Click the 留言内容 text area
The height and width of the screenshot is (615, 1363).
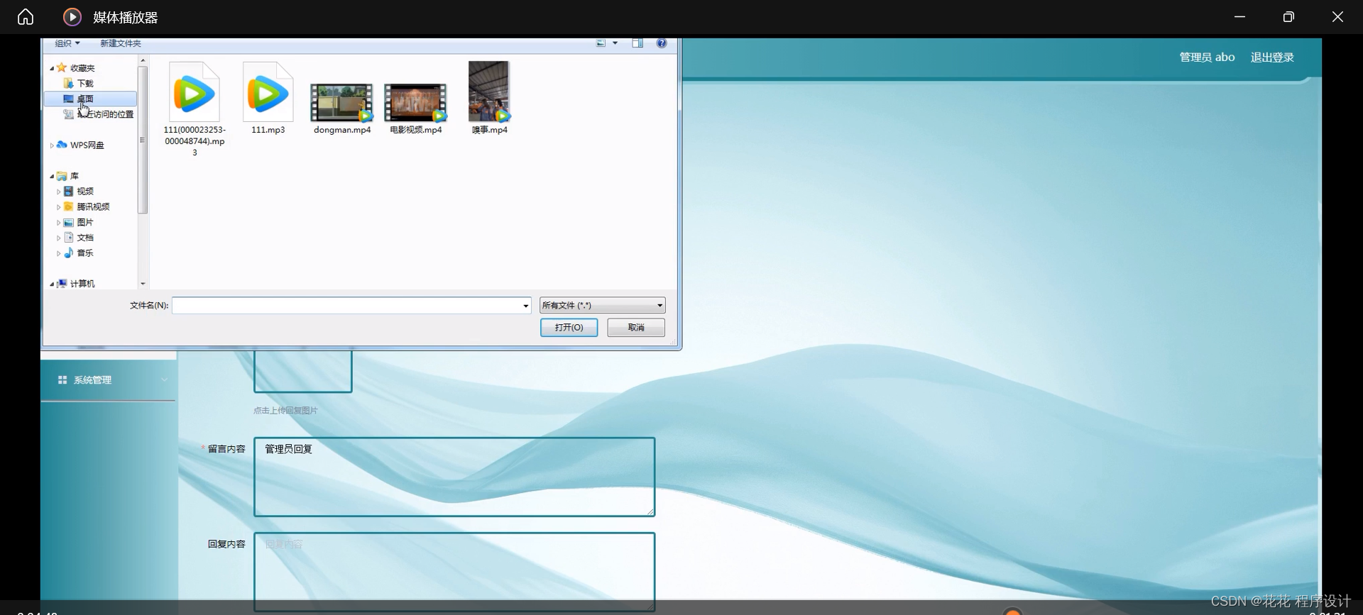(454, 477)
